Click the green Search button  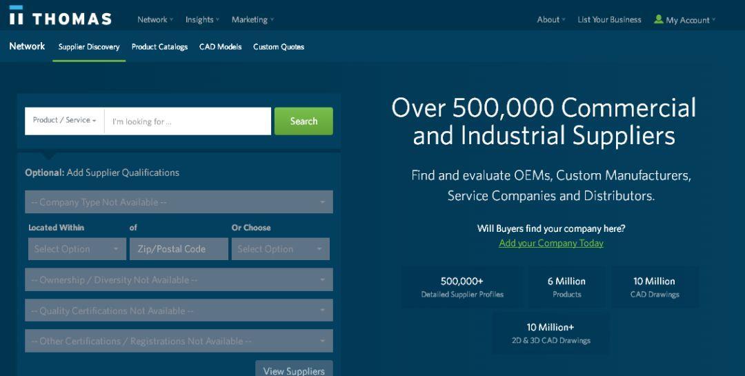click(304, 121)
